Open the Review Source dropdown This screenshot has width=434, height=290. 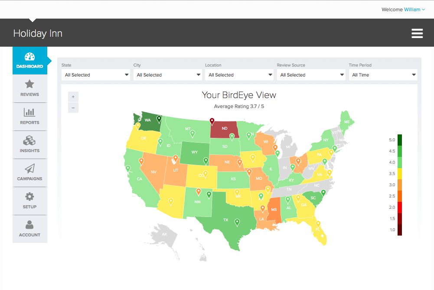tap(311, 75)
